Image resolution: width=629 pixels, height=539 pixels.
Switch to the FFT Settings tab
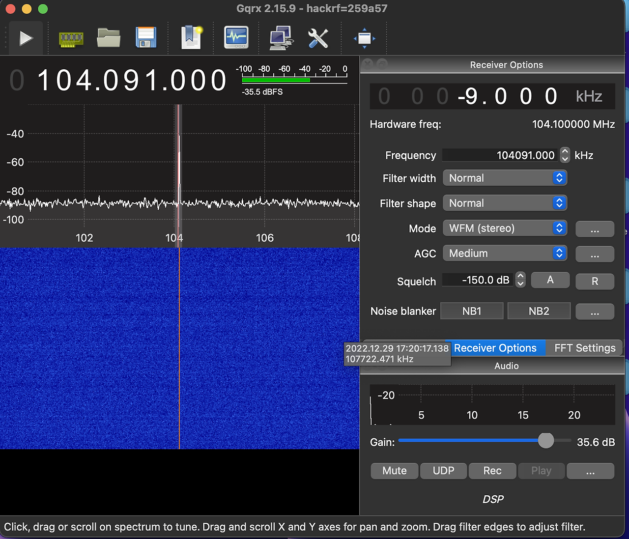(x=584, y=348)
